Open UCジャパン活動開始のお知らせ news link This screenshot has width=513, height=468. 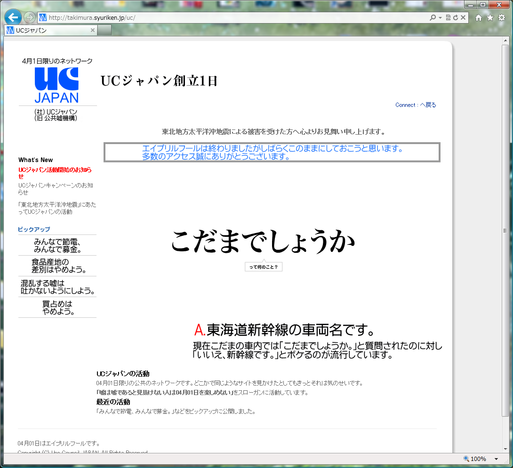(55, 173)
